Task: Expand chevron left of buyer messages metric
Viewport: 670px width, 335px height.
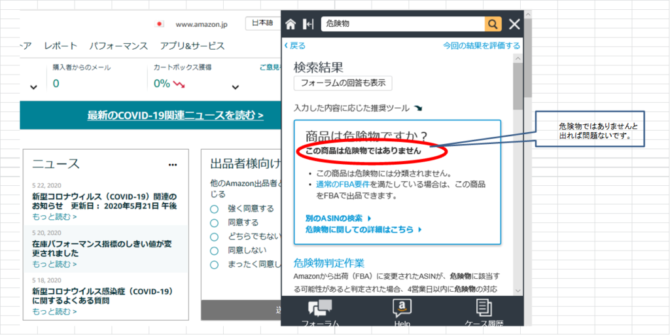Action: (x=34, y=88)
